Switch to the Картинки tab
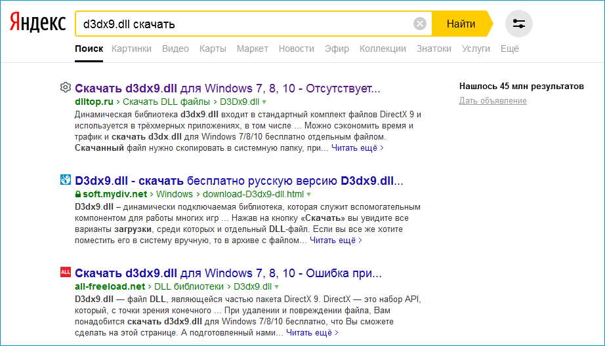605x346 pixels. [x=132, y=48]
